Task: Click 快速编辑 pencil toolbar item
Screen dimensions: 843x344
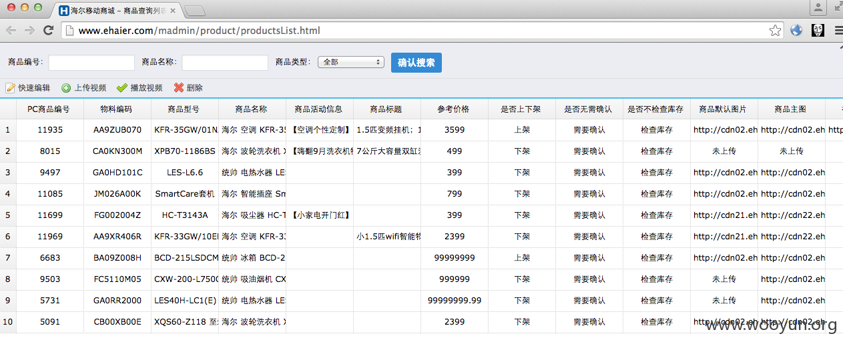Action: tap(28, 88)
